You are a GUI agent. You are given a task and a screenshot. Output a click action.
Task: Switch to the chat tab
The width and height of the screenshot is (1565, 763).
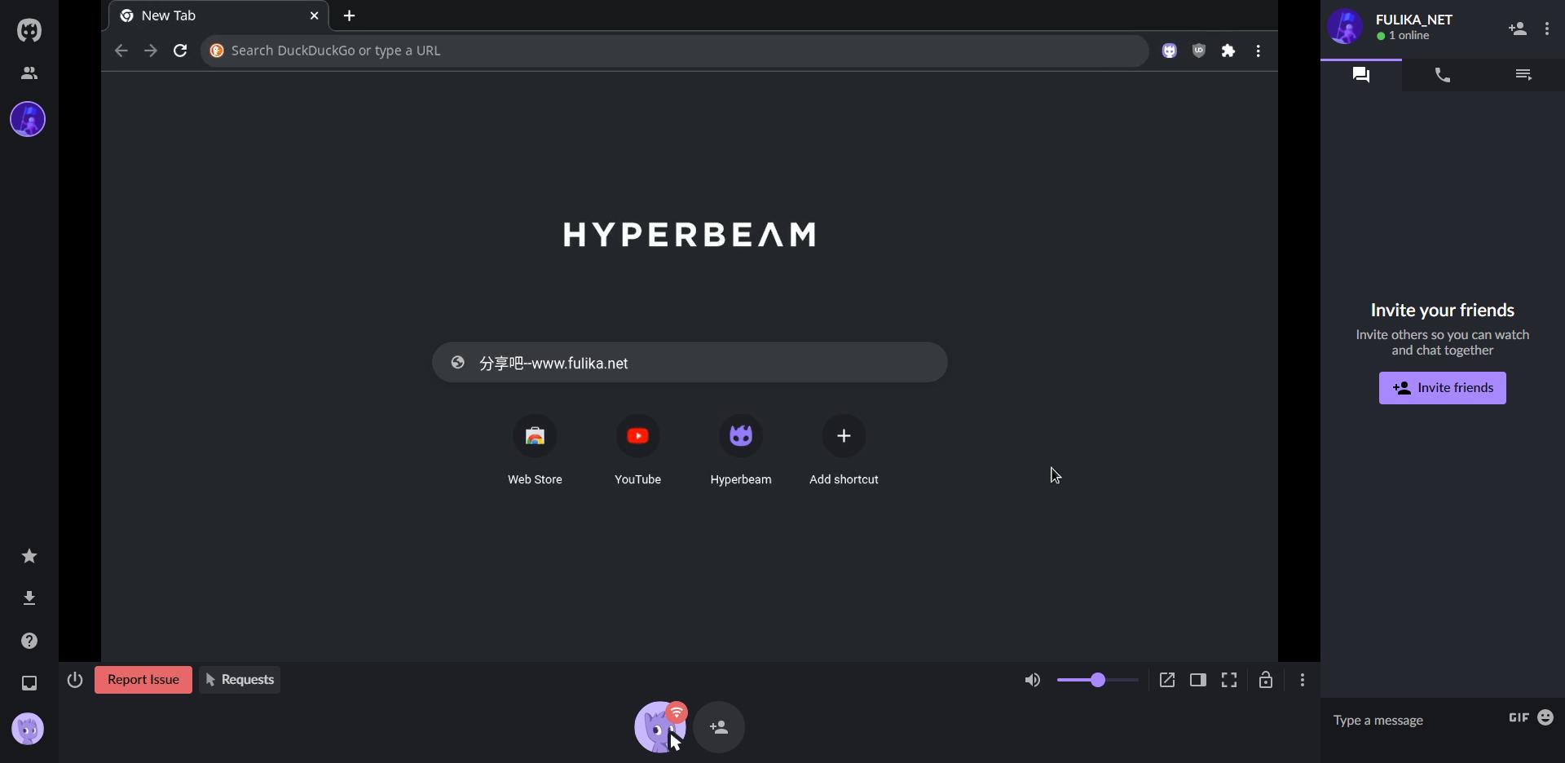tap(1361, 75)
